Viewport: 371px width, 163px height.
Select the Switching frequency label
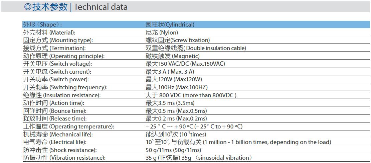click(65, 87)
